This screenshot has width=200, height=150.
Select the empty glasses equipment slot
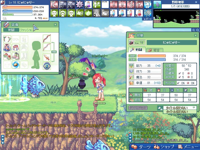coord(16,39)
